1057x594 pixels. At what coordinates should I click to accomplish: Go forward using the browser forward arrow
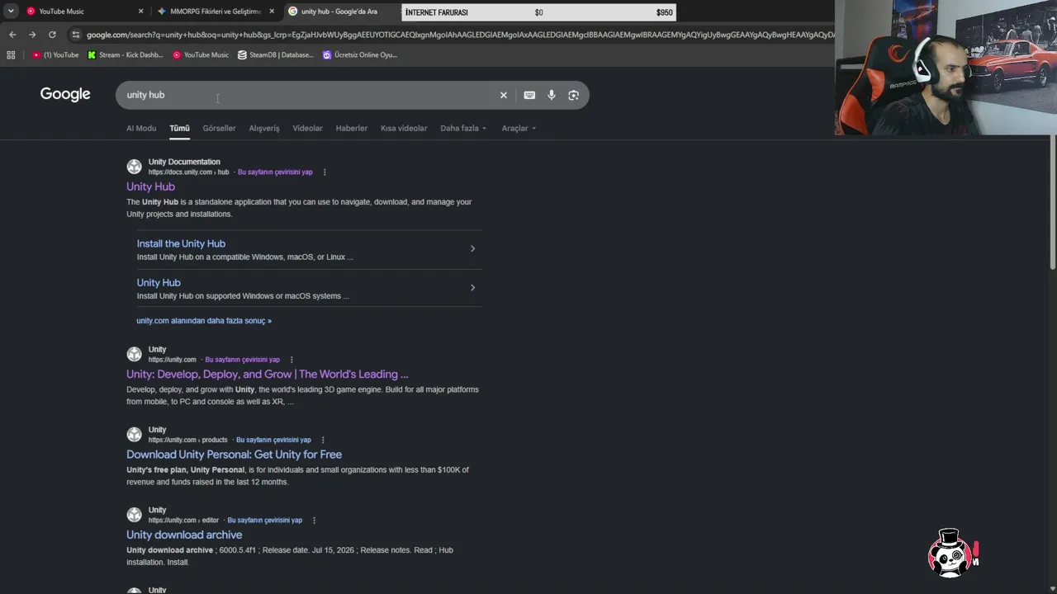click(32, 35)
